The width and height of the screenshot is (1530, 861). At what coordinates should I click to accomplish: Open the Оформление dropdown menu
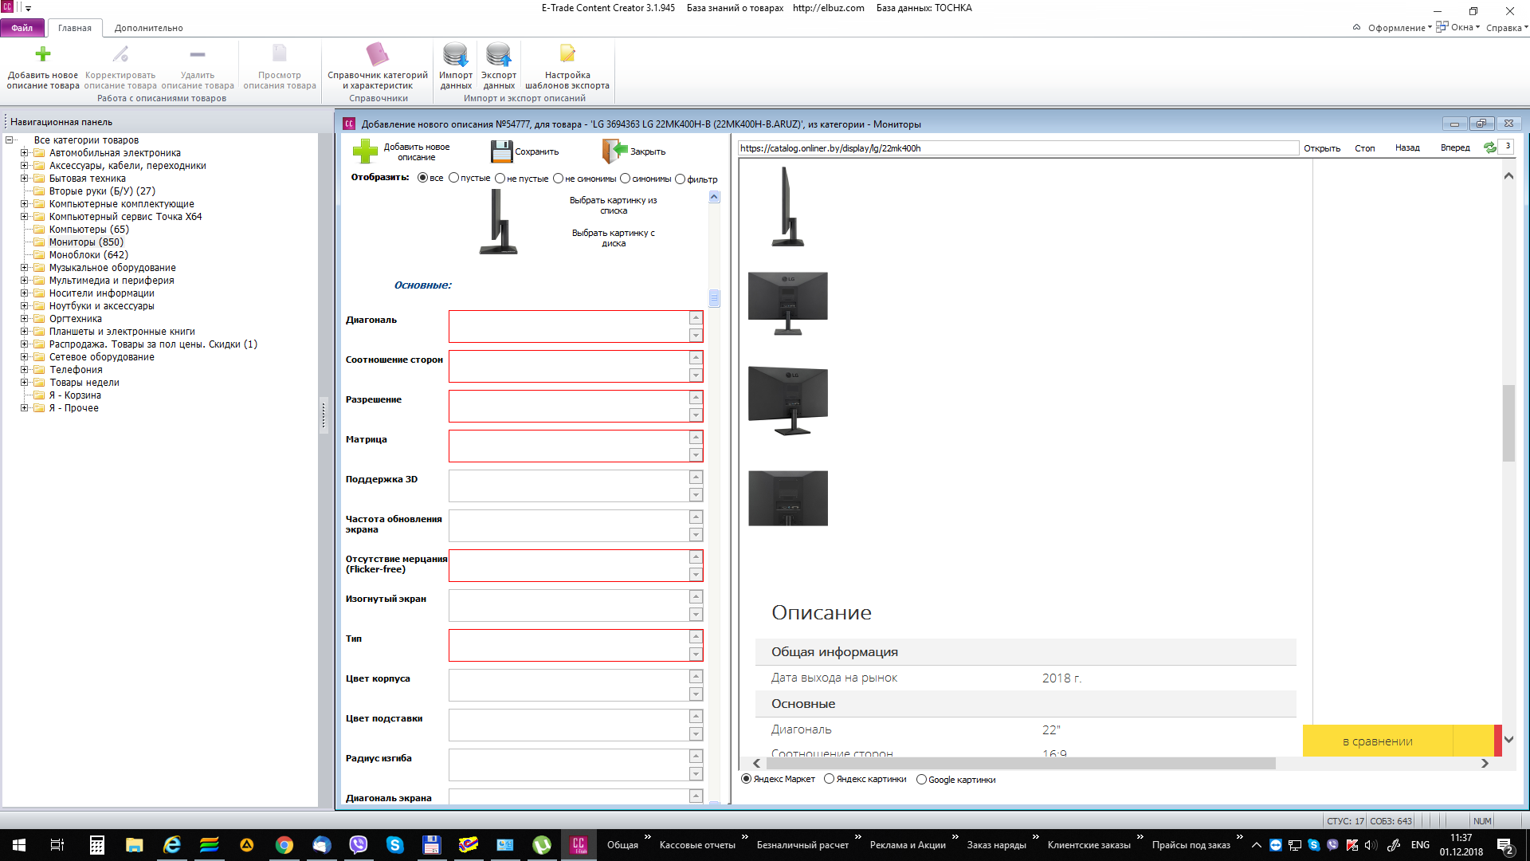[x=1399, y=28]
